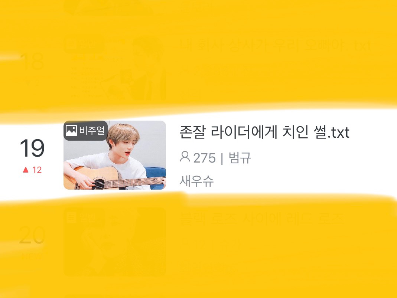397x298 pixels.
Task: Open faded title 블랙 로즈 사이에 레드 로즈
Action: [261, 218]
